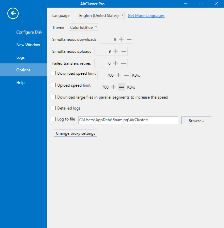Increase failed transfers retries with plus
224x228 pixels.
click(115, 63)
